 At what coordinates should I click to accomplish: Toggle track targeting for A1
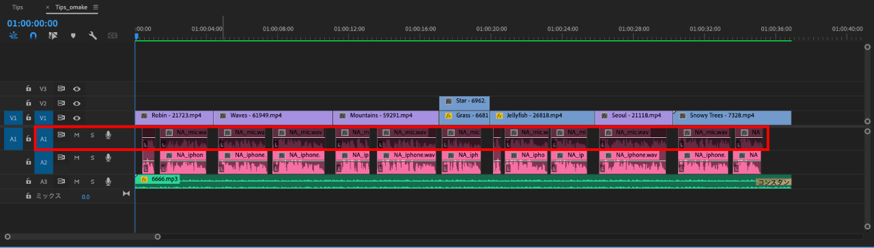coord(43,139)
